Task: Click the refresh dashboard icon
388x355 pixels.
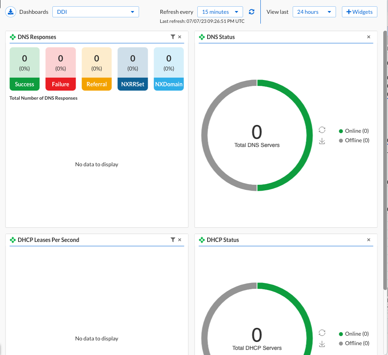Action: [x=251, y=12]
